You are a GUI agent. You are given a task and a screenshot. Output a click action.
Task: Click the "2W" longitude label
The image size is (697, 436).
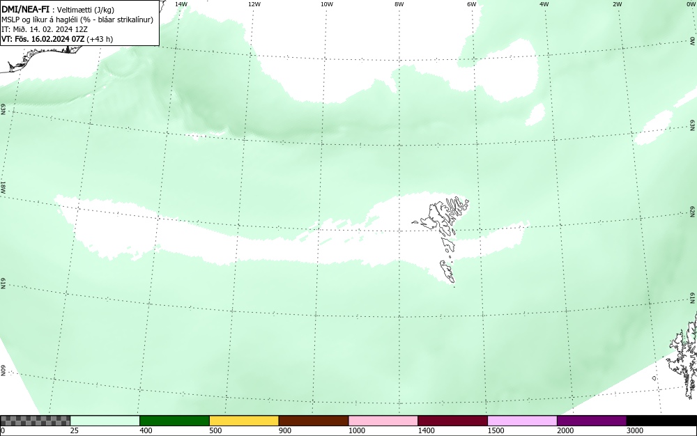pos(617,4)
